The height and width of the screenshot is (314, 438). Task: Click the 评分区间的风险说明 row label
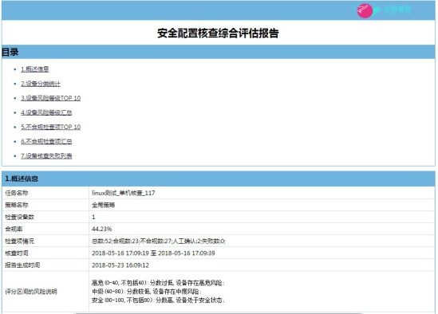coord(31,292)
